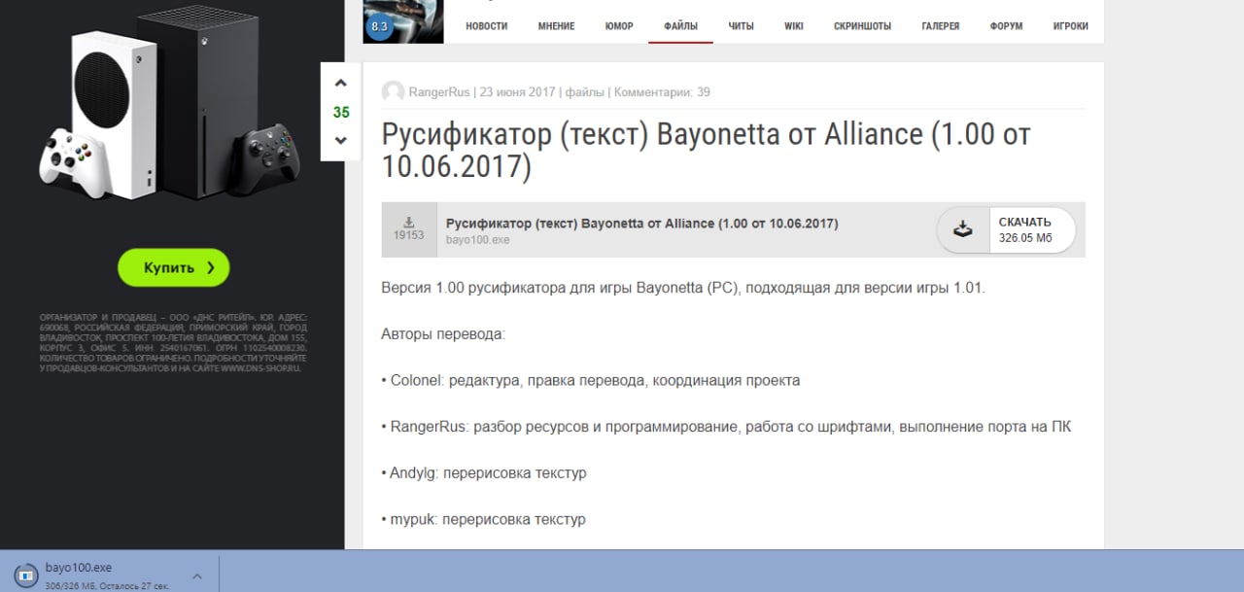Click the СКАЧАТЬ 326.05 Мб download button
This screenshot has height=592, width=1244.
1006,229
